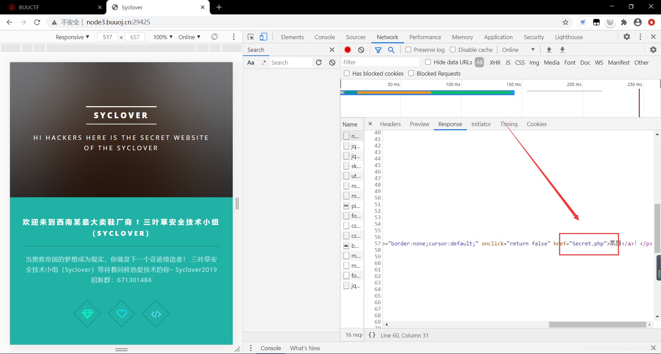Filter requests by XHR type
661x354 pixels.
tap(495, 63)
